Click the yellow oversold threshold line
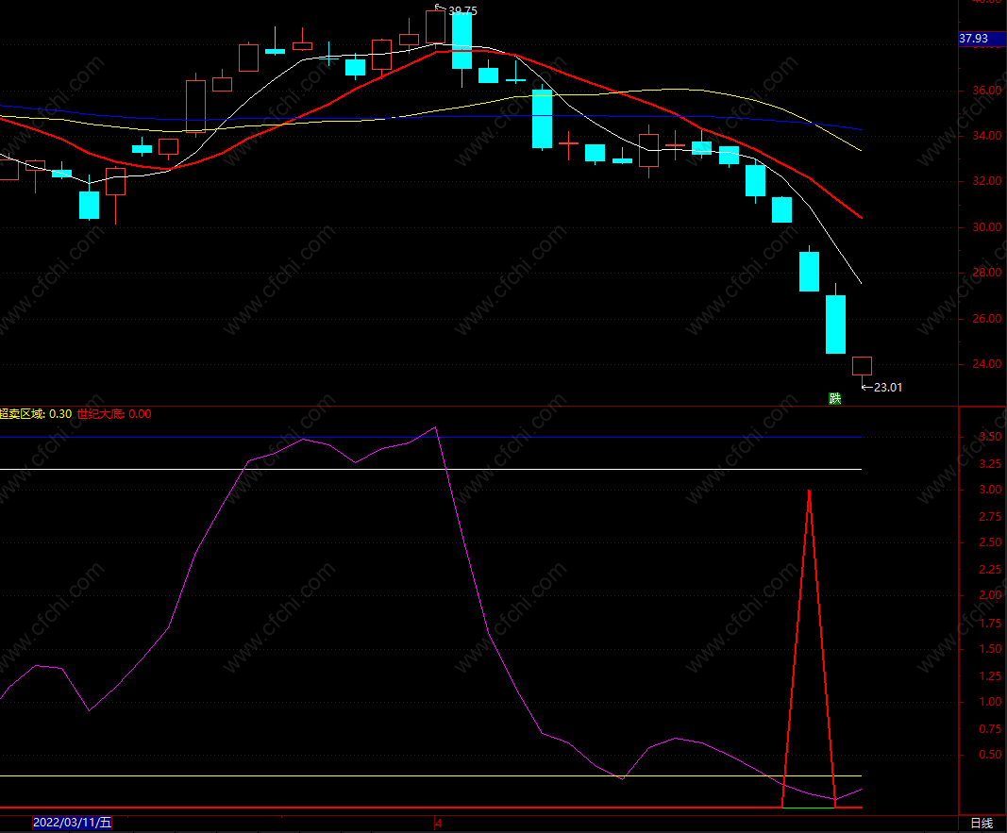1007x833 pixels. 430,775
